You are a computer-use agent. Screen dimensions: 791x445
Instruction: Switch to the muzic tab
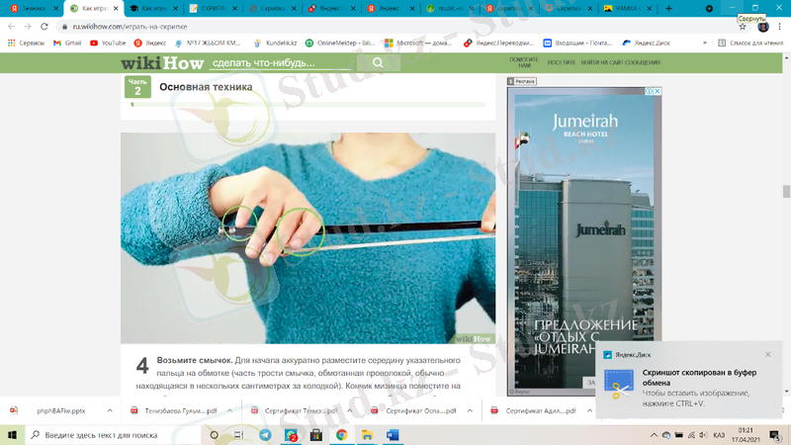click(450, 9)
